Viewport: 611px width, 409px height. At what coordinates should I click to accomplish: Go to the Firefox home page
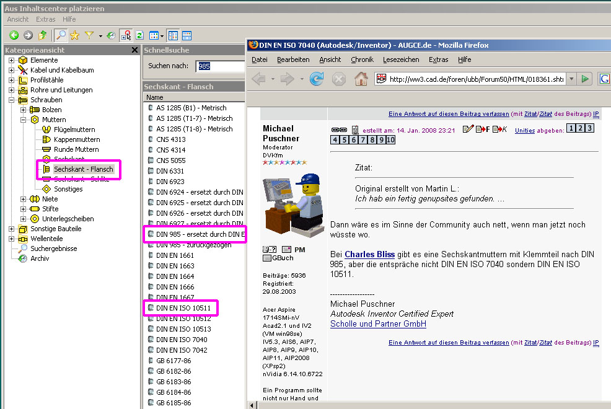pos(361,79)
